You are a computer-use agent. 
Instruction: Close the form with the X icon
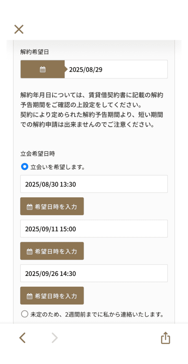click(x=18, y=29)
